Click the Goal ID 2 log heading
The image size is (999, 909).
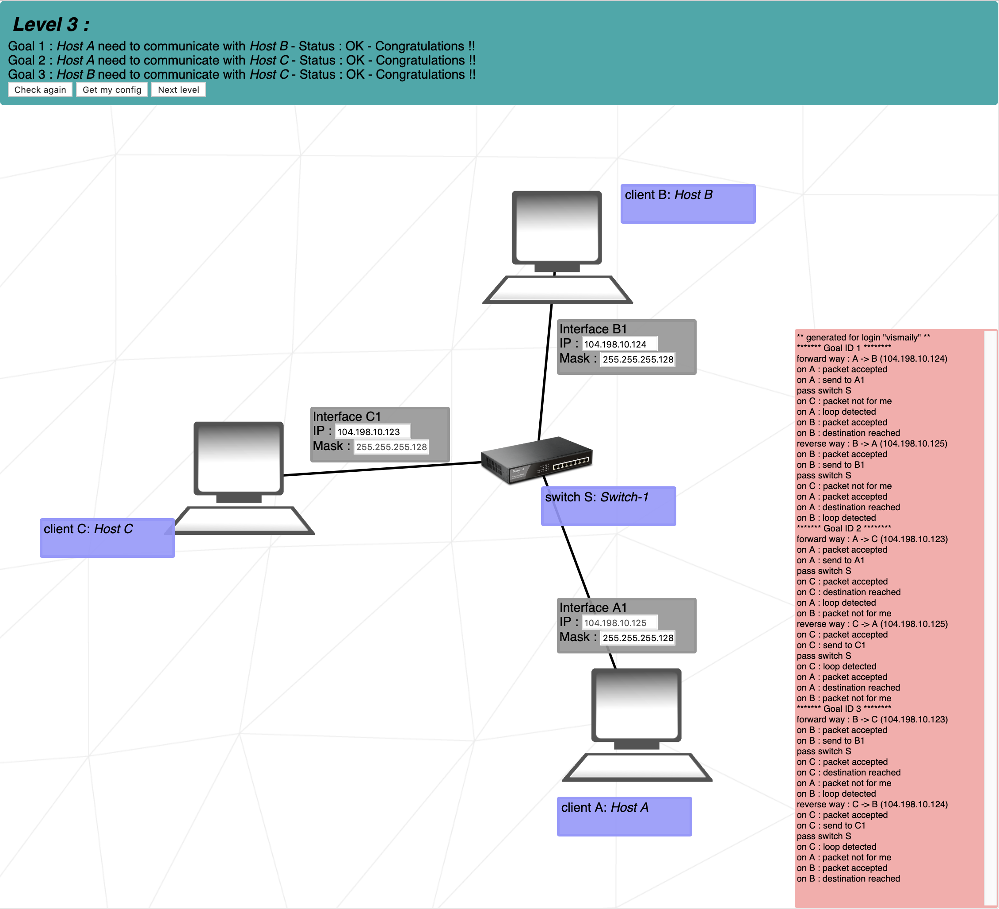click(x=843, y=528)
